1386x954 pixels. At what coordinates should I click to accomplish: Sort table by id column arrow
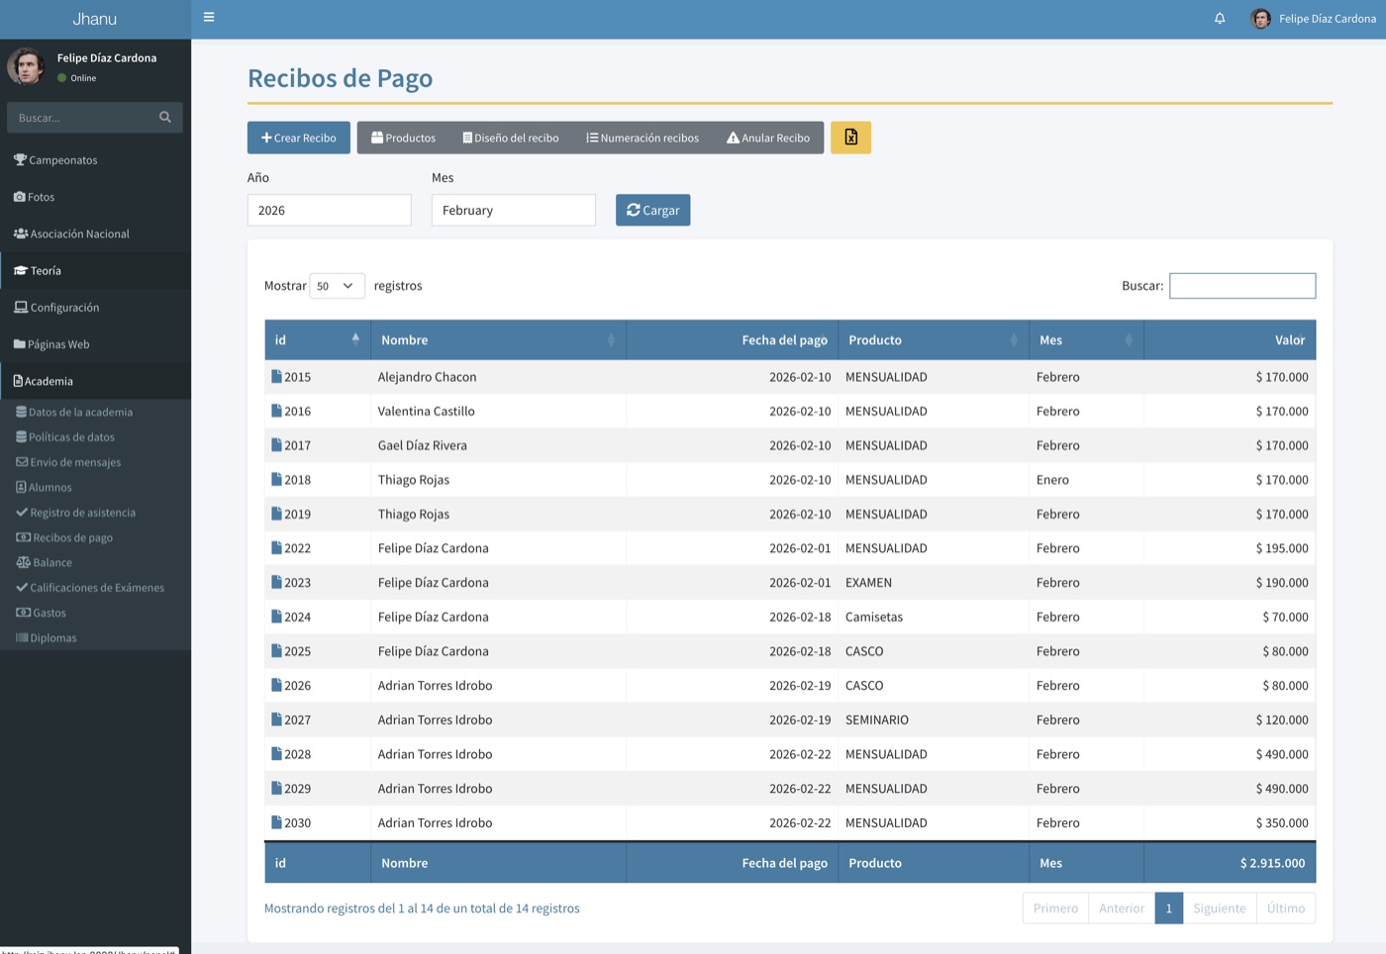coord(355,339)
